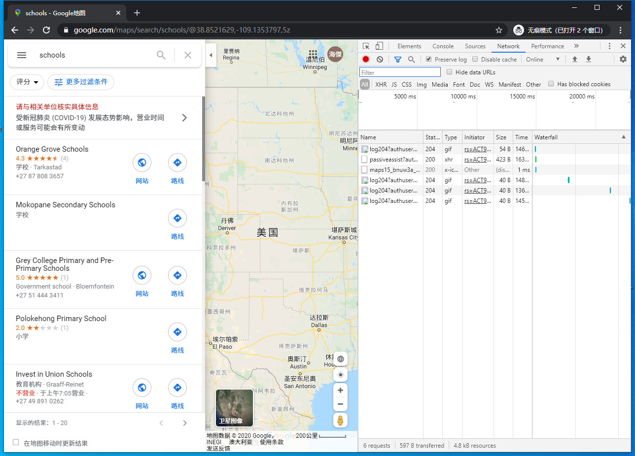
Task: Open website of Grey College Primary
Action: click(x=142, y=275)
